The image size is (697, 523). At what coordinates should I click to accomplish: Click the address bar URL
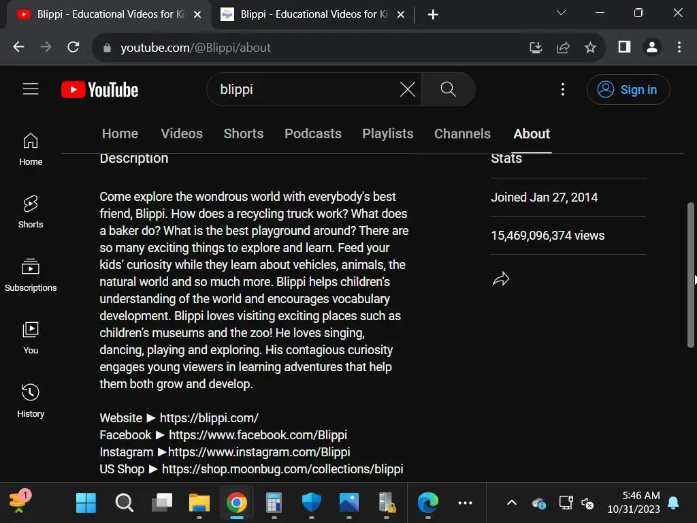pyautogui.click(x=195, y=48)
